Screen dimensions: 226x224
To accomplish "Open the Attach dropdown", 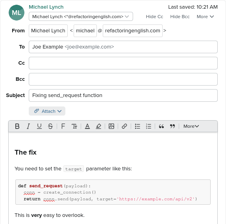I will tap(47, 111).
